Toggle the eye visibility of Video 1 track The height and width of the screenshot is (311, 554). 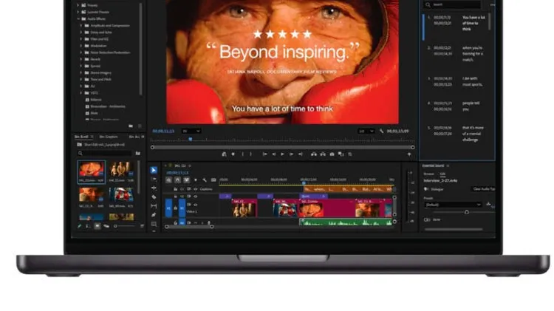(x=195, y=206)
